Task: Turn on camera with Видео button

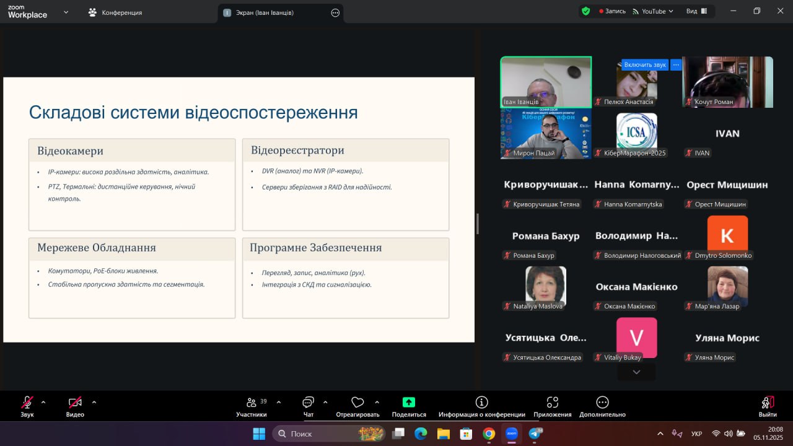Action: click(75, 403)
